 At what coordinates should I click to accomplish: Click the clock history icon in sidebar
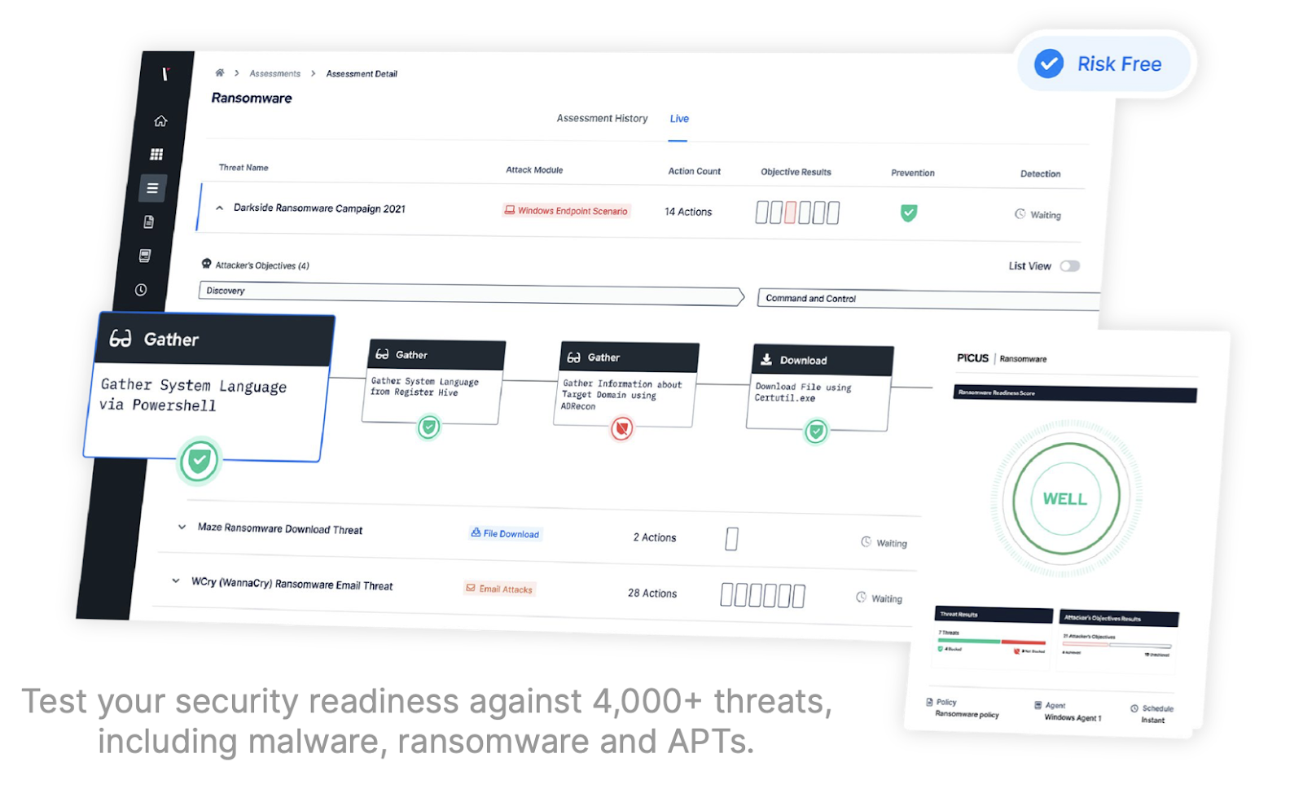[x=141, y=290]
